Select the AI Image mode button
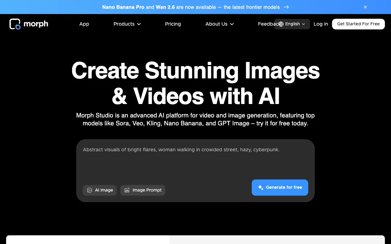The width and height of the screenshot is (391, 244). coord(100,190)
